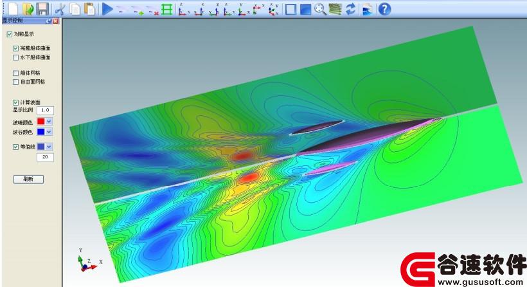Save the project with the floppy disk icon
This screenshot has height=287, width=527.
pos(42,9)
